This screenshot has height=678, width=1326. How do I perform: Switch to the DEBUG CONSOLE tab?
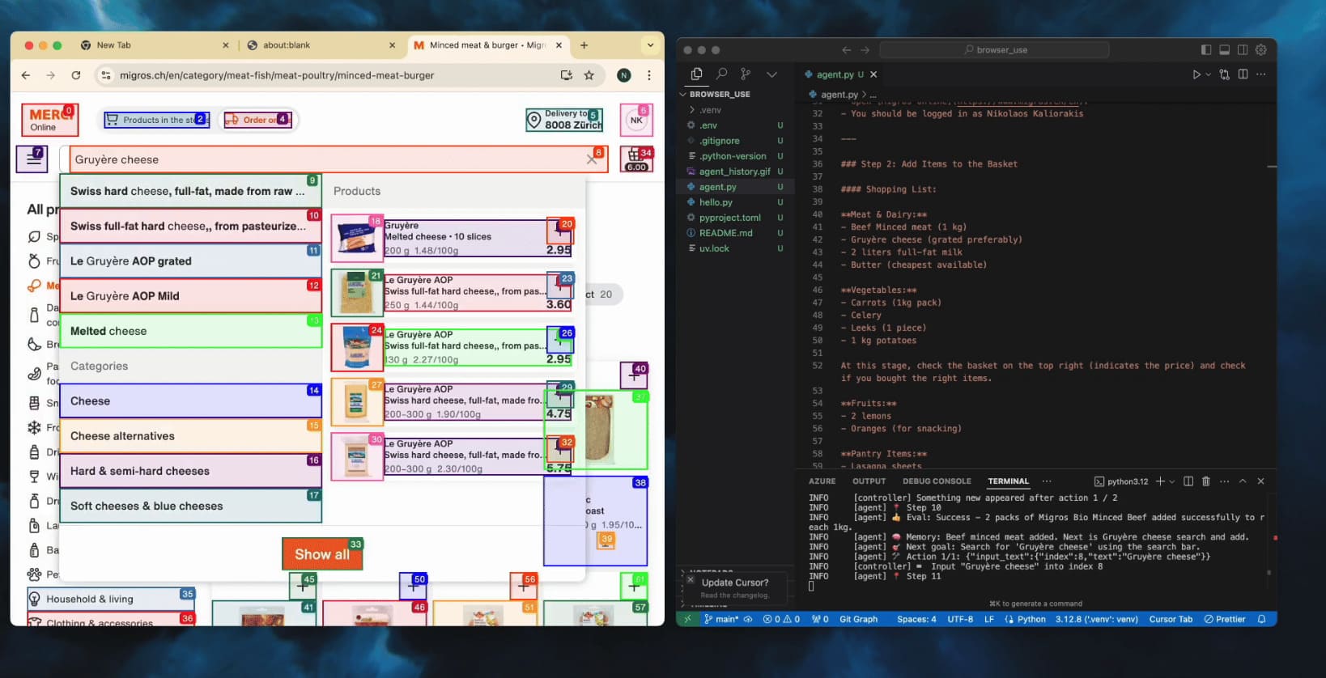[937, 481]
